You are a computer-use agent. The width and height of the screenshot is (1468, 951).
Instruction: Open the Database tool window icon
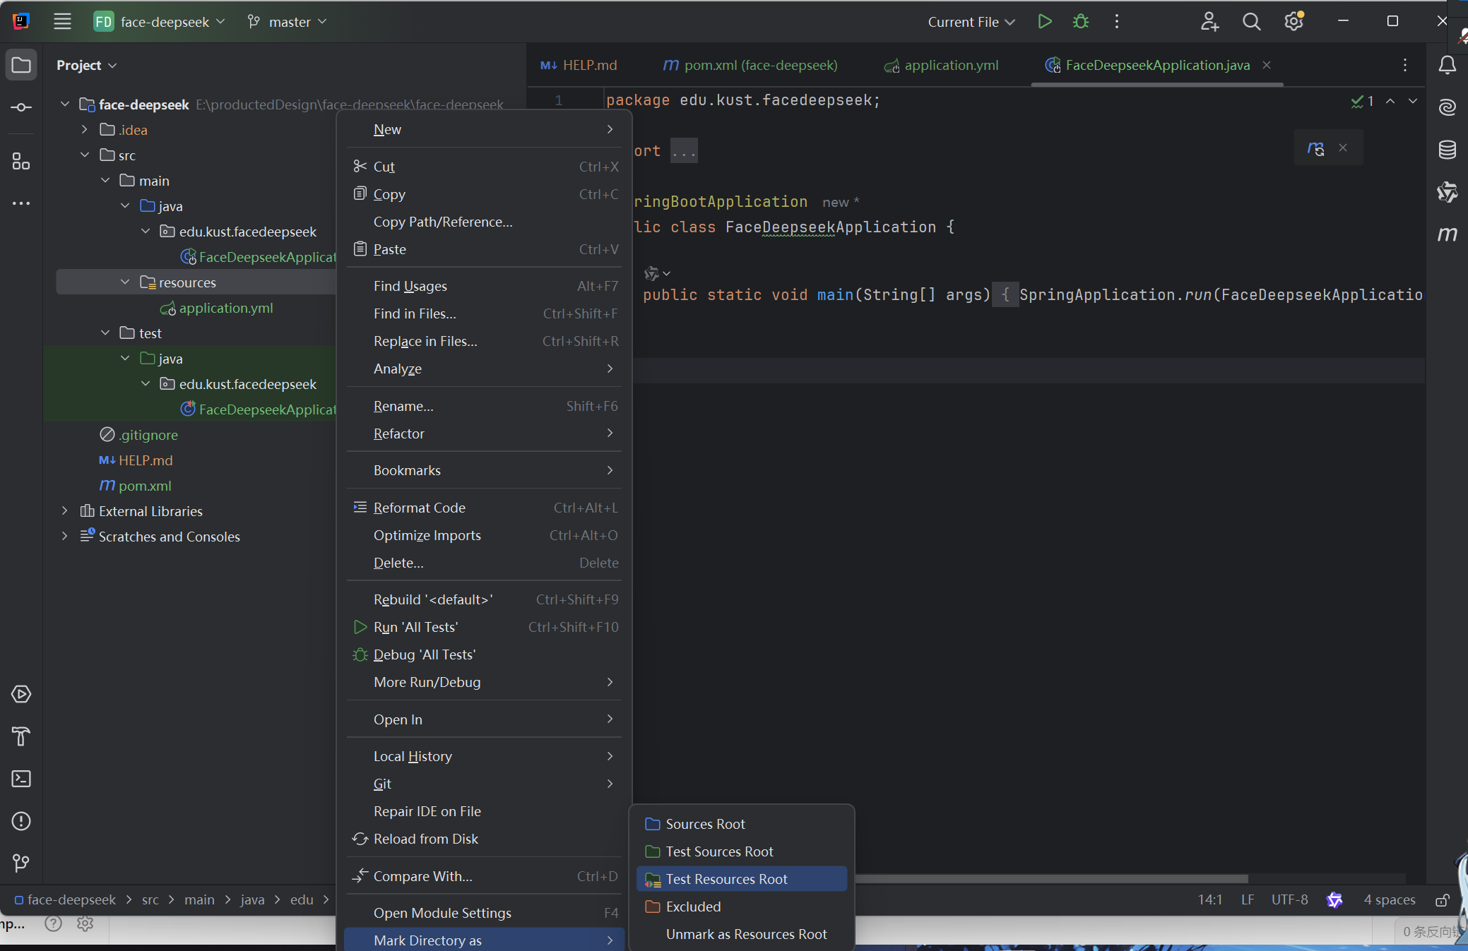(1447, 149)
